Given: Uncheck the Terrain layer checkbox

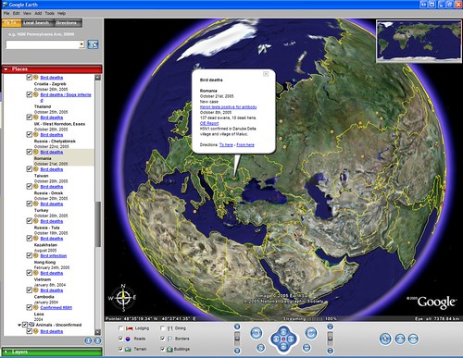Looking at the screenshot, I should (120, 349).
